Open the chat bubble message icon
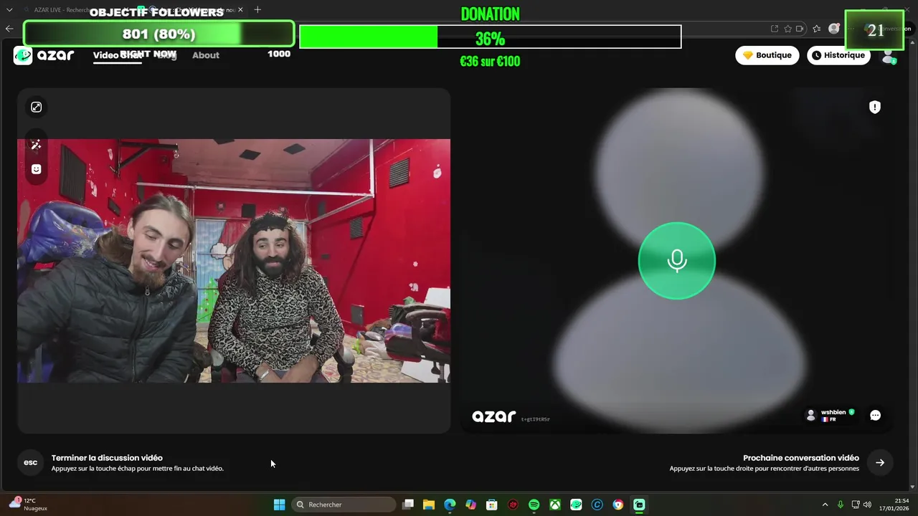The height and width of the screenshot is (516, 918). (x=875, y=415)
